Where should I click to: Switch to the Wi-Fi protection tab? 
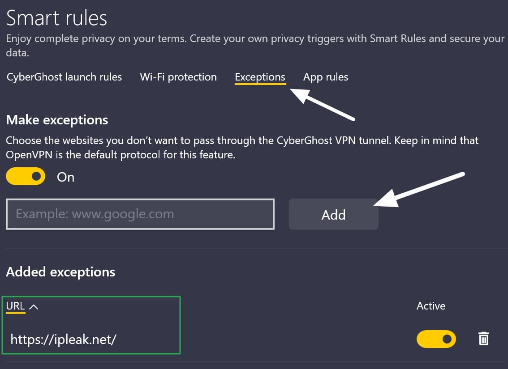(x=178, y=77)
